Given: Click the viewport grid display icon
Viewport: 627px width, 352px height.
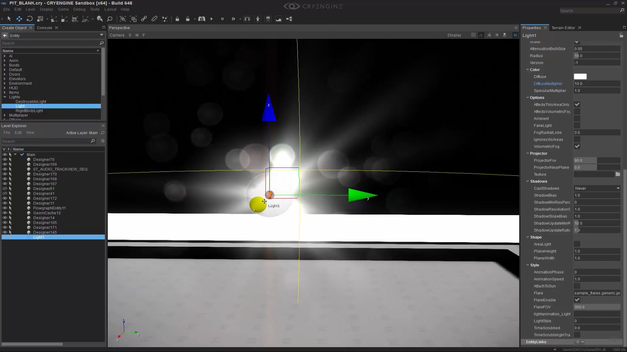Looking at the screenshot, I should tap(473, 35).
